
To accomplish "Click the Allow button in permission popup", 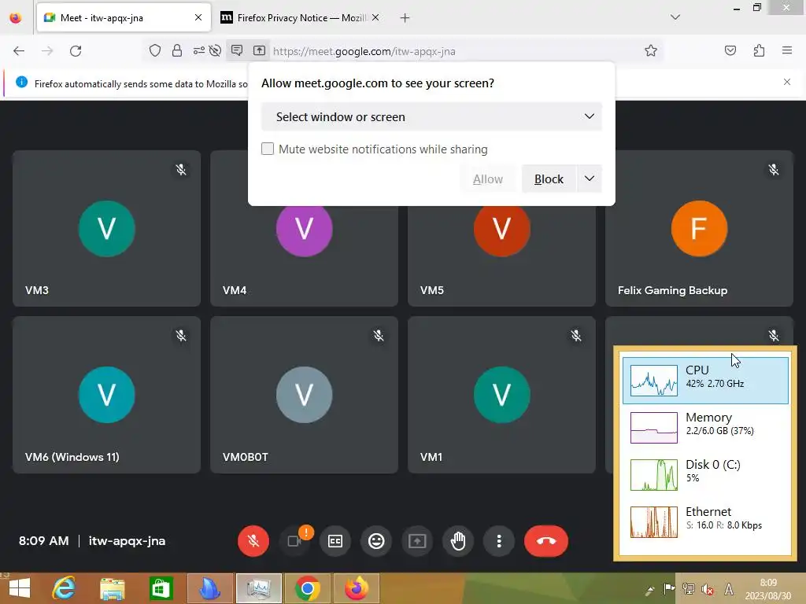I will click(x=488, y=179).
